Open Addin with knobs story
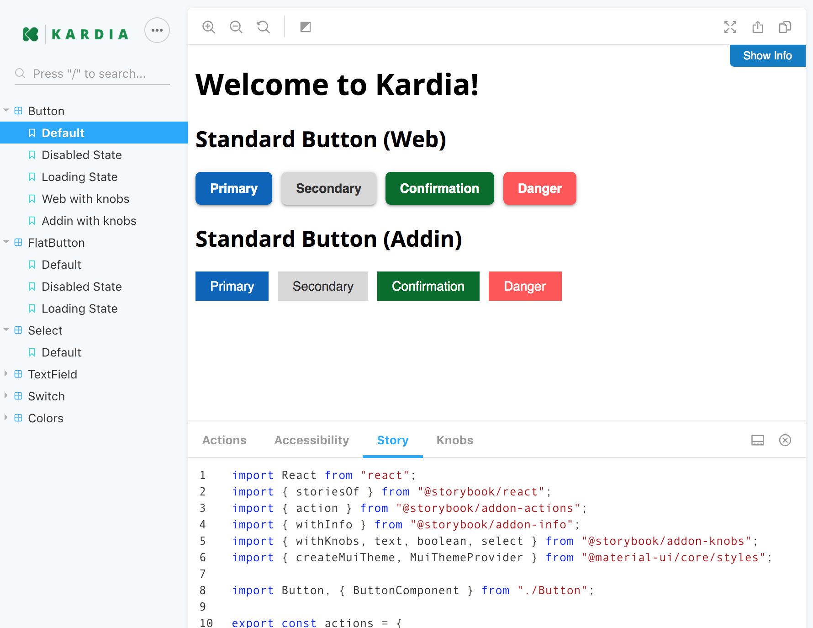 click(x=94, y=221)
